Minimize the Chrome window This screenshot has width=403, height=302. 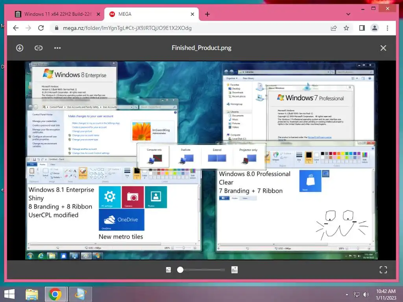pyautogui.click(x=362, y=9)
